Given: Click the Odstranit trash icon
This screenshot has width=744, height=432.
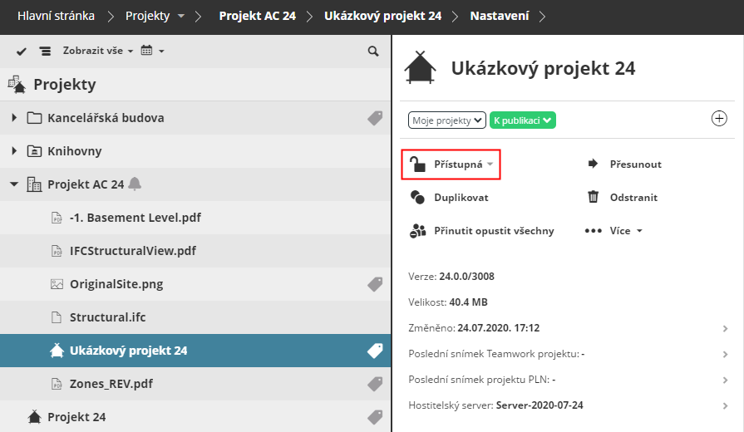Looking at the screenshot, I should 594,198.
